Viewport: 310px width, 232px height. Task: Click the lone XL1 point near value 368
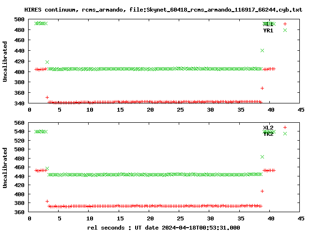click(x=262, y=88)
